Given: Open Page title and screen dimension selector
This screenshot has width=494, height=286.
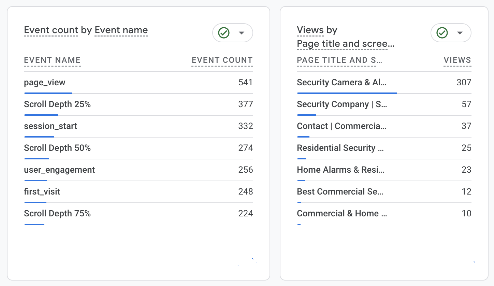Looking at the screenshot, I should click(x=345, y=44).
